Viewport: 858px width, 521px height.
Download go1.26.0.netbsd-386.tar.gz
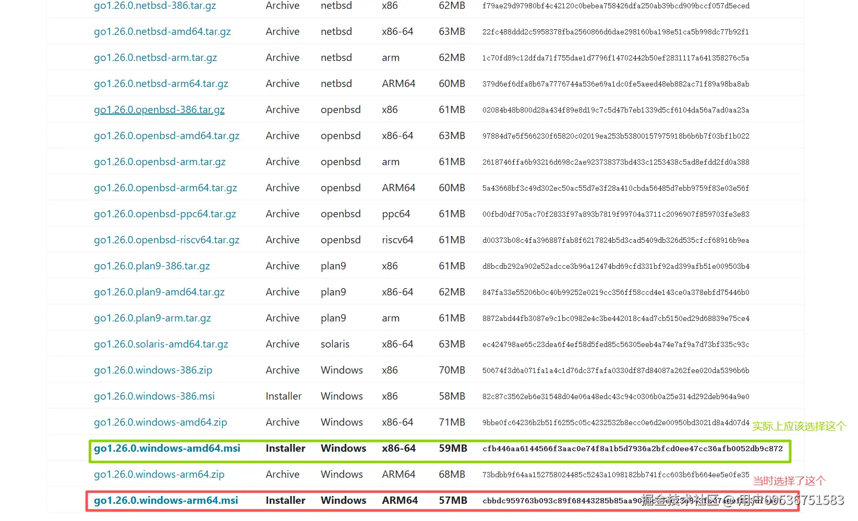[155, 6]
